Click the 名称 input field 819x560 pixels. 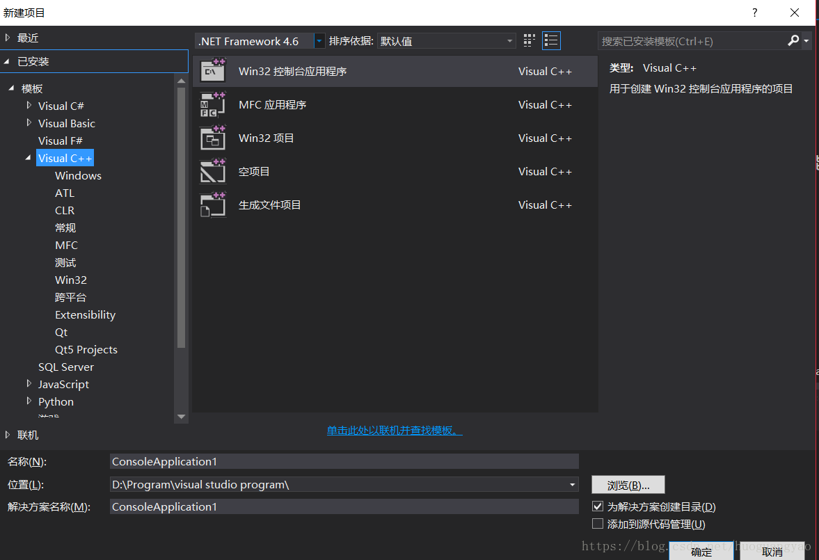[344, 461]
